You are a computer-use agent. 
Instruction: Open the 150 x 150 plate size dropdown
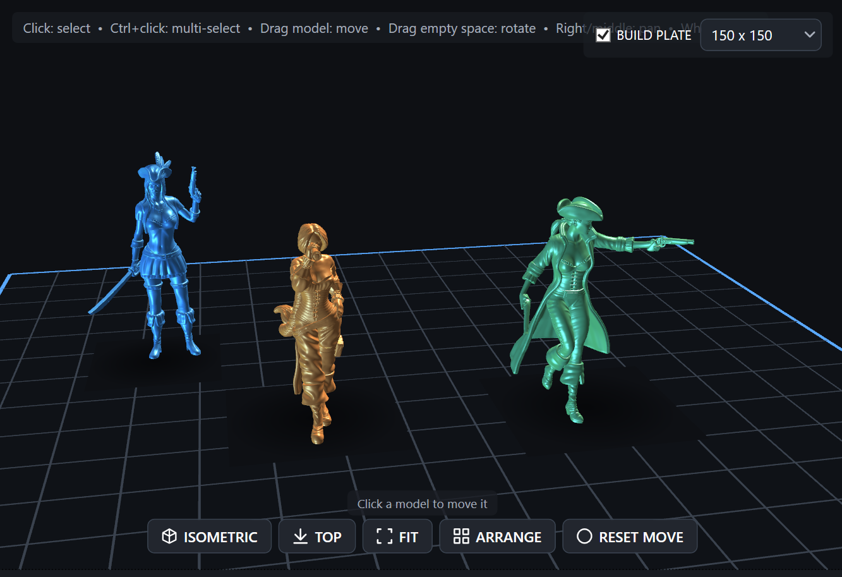point(761,35)
